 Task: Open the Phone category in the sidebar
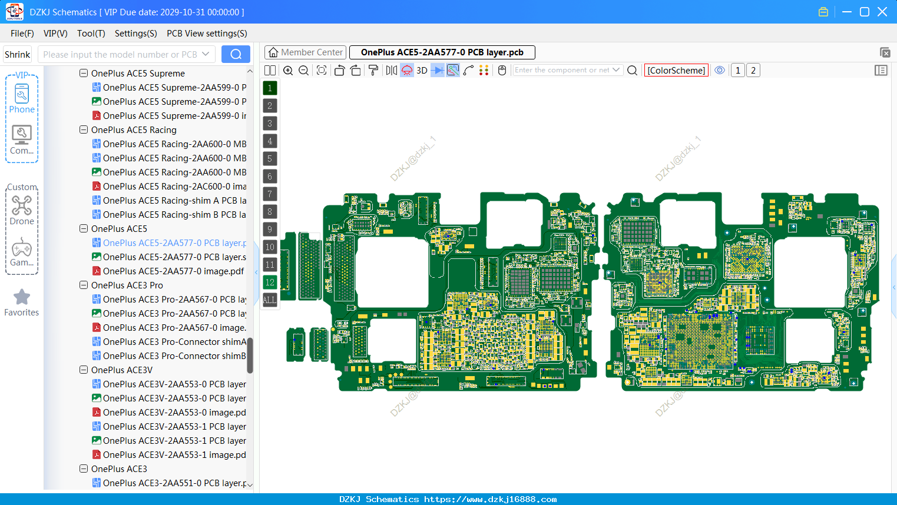(22, 99)
